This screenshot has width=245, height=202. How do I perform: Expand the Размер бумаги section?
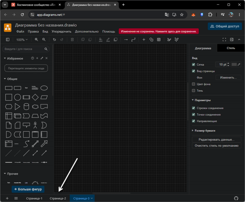click(205, 130)
